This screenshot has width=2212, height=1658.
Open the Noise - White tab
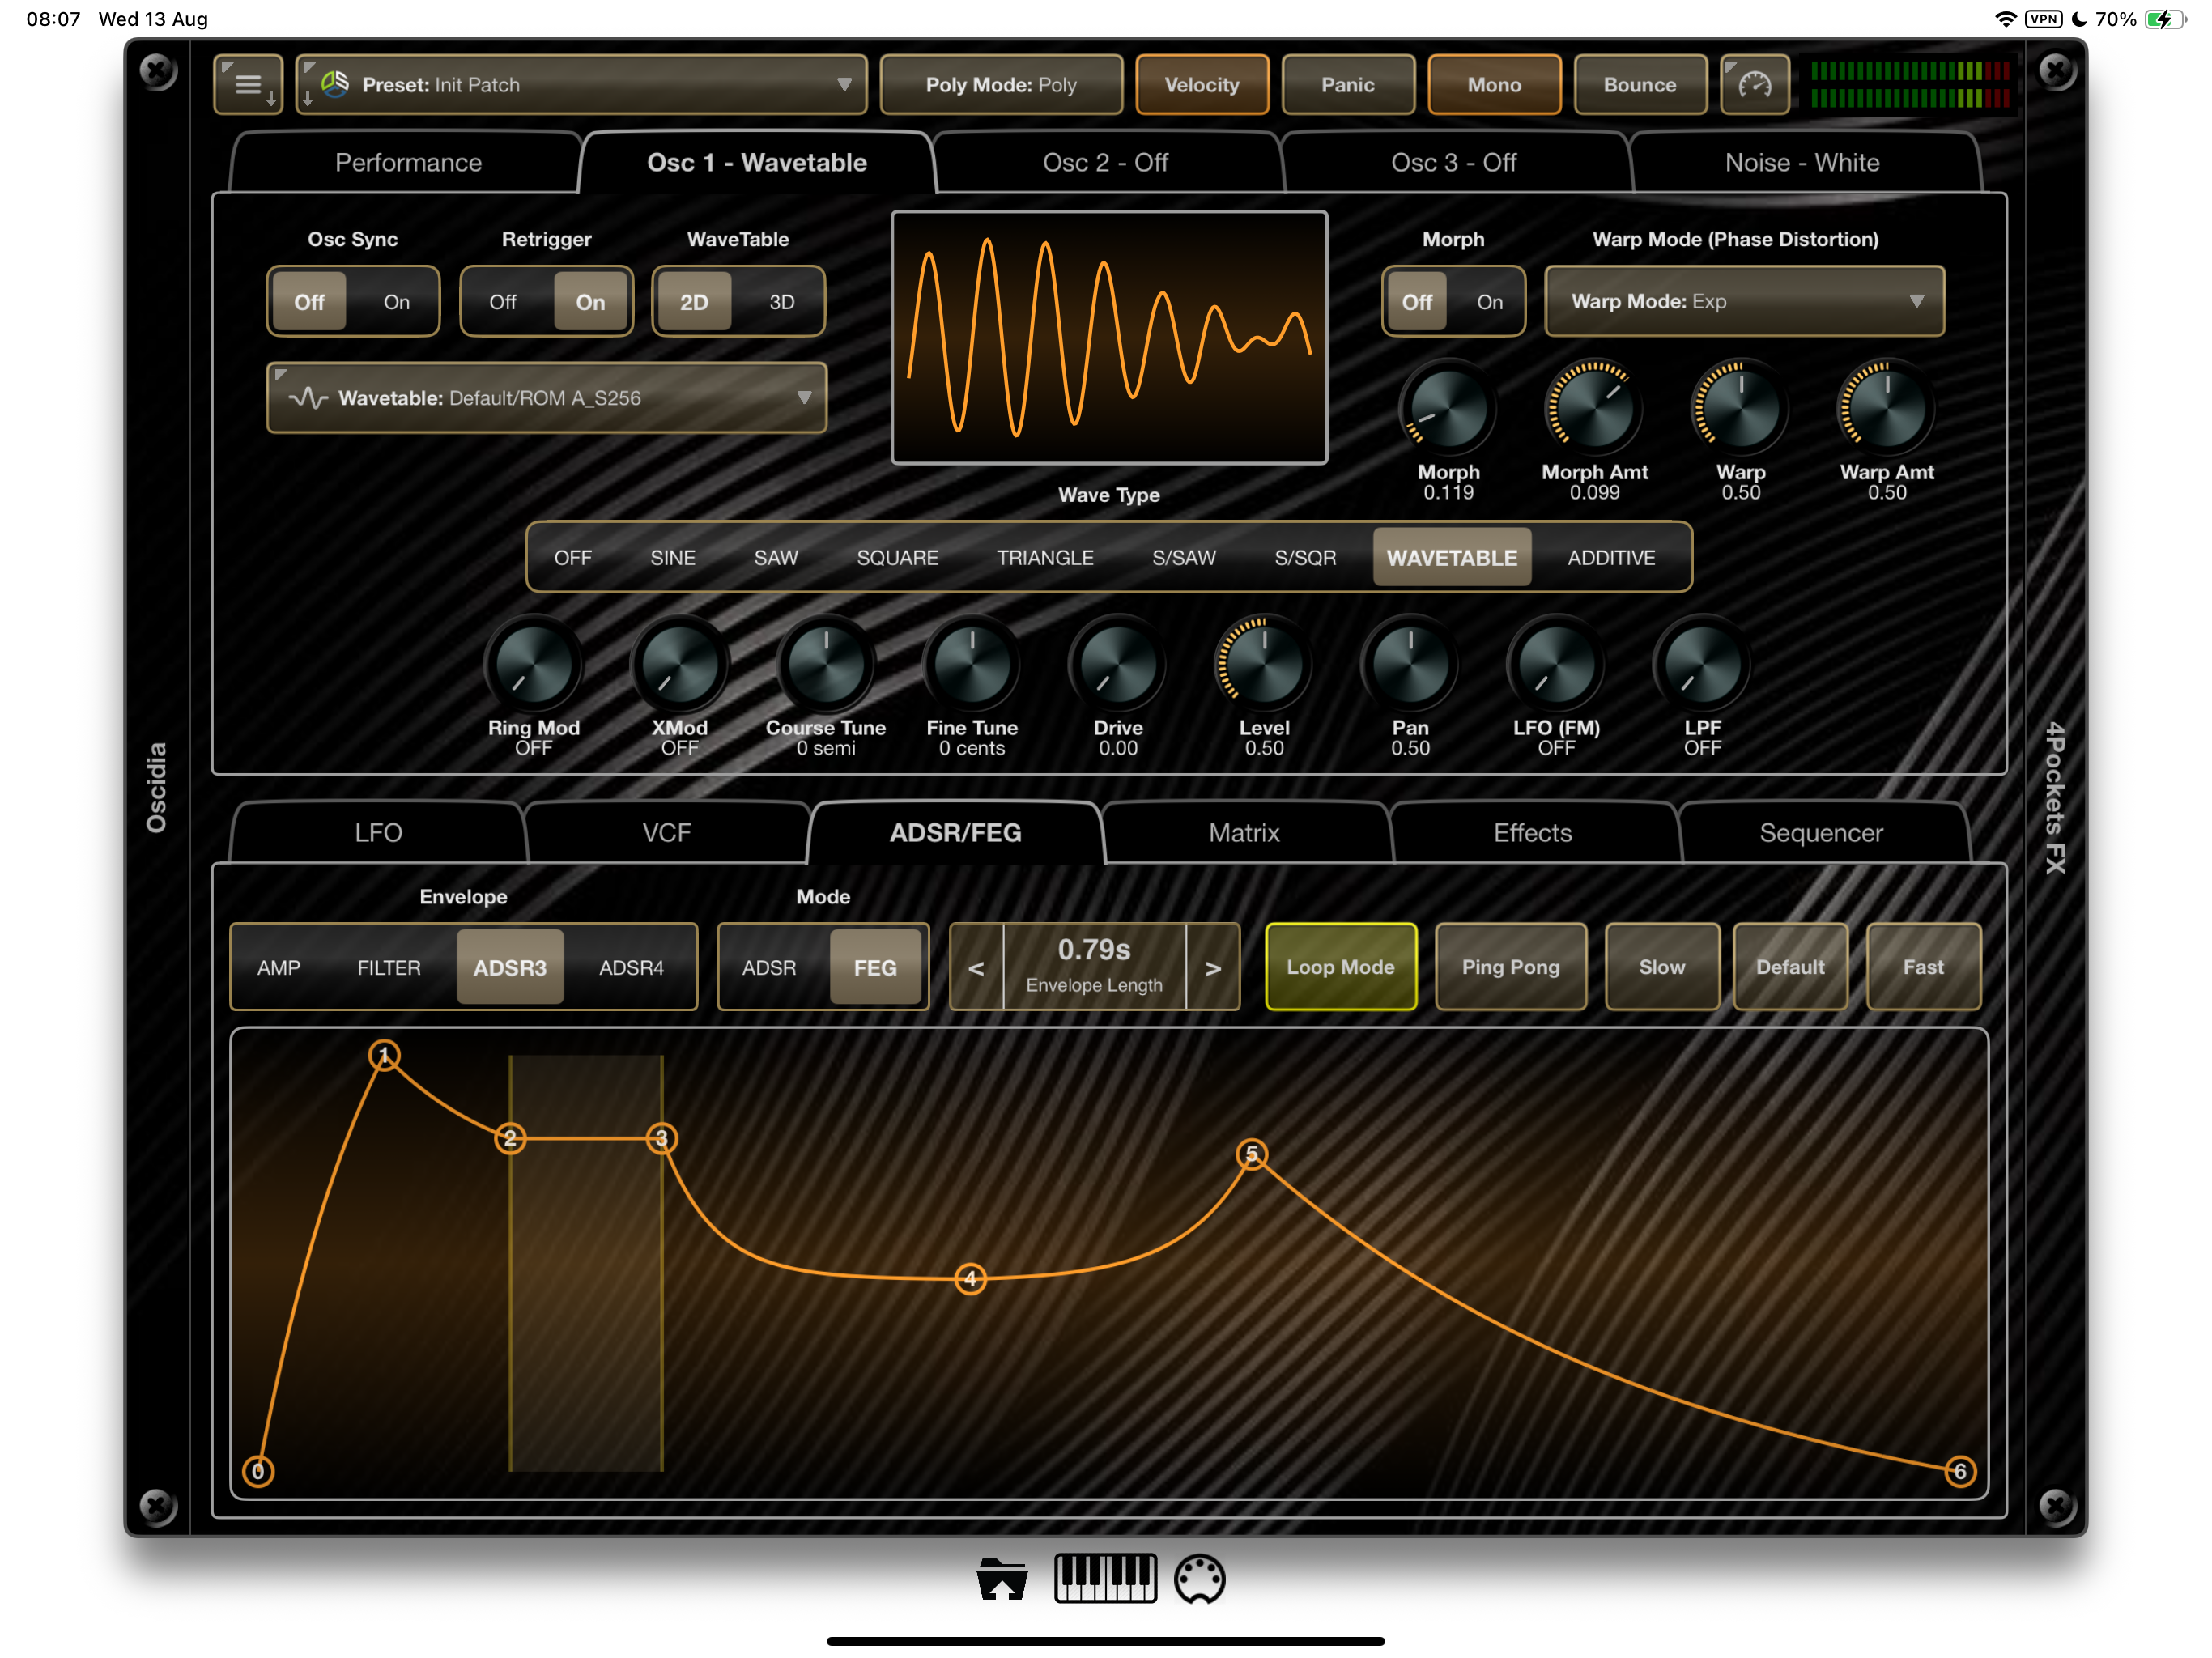tap(1802, 162)
